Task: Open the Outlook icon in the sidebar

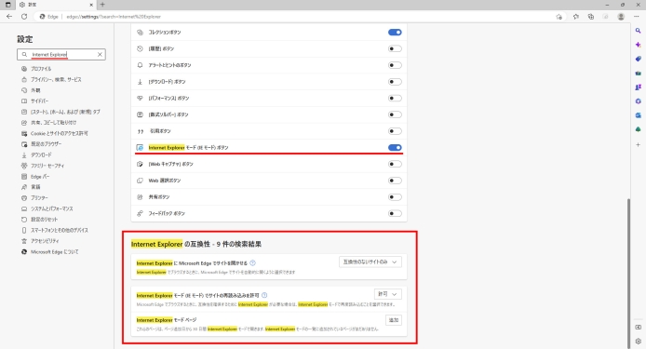Action: [638, 115]
